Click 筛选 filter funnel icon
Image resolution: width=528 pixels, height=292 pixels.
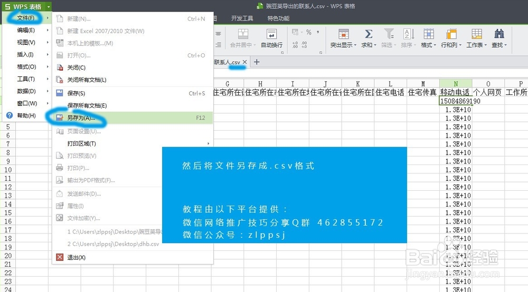pyautogui.click(x=389, y=34)
